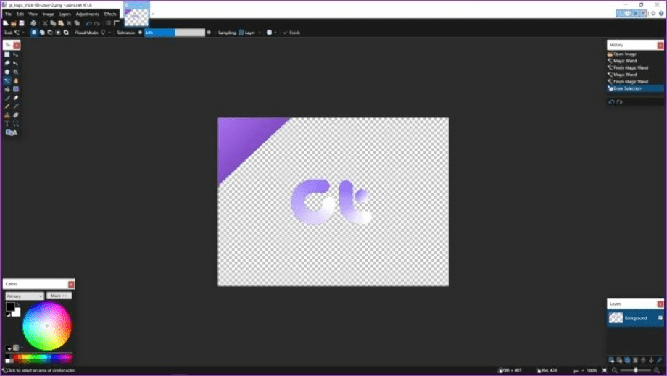667x376 pixels.
Task: Click the Open file toolbar icon
Action: pos(14,23)
